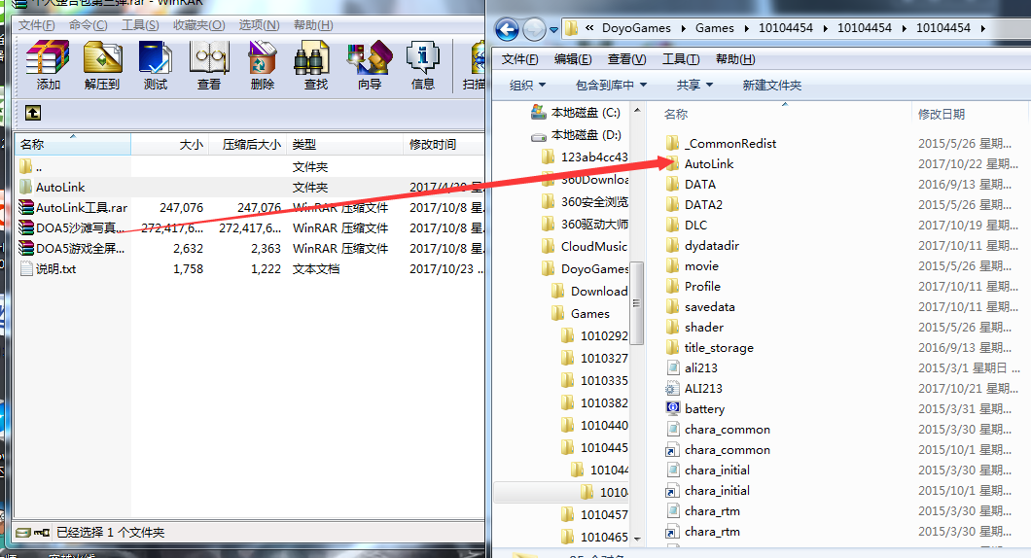Image resolution: width=1031 pixels, height=558 pixels.
Task: Select DoyoGames folder in navigation tree
Action: [x=586, y=269]
